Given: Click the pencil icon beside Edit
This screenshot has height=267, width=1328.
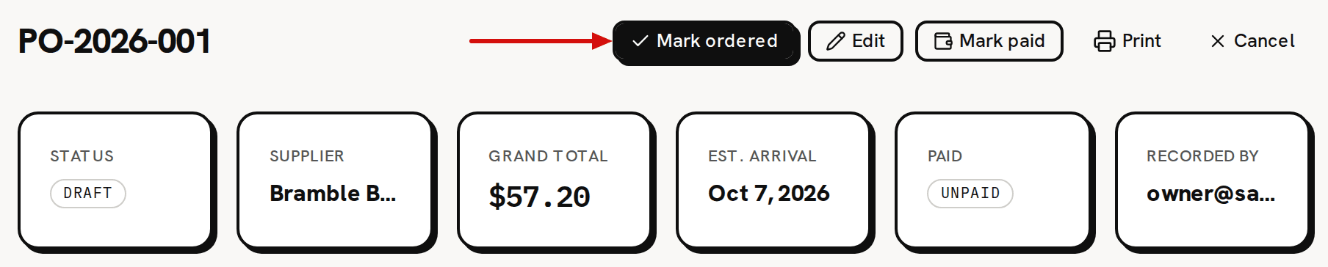Looking at the screenshot, I should (835, 41).
